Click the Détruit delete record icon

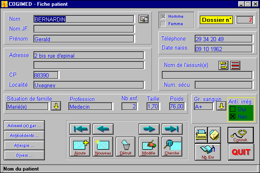pyautogui.click(x=125, y=147)
